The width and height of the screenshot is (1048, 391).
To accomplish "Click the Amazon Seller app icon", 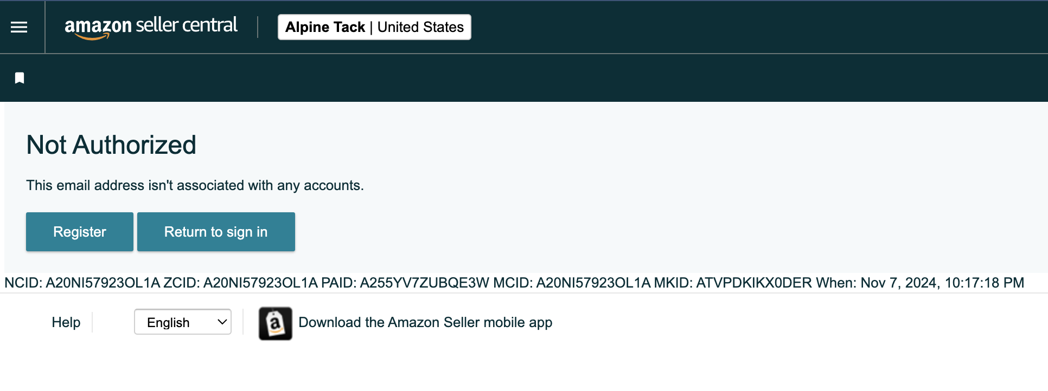I will click(276, 323).
